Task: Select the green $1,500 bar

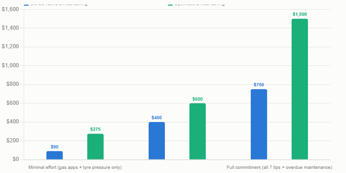Action: point(300,89)
